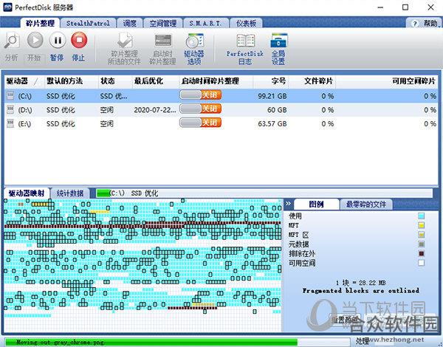Open the 空间管理 space management tab
The width and height of the screenshot is (443, 347).
click(162, 23)
